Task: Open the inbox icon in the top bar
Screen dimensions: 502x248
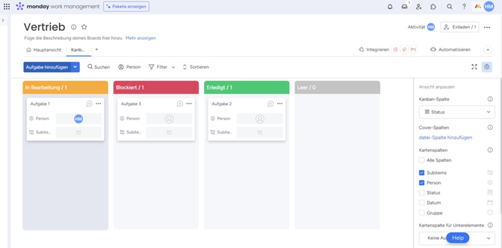Action: tap(404, 6)
